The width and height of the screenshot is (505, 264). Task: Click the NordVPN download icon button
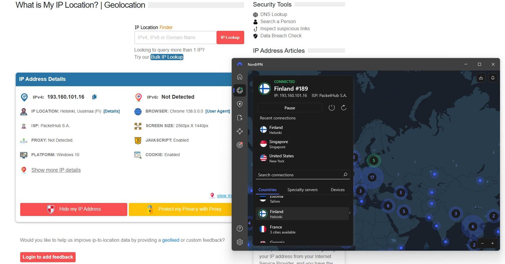tap(481, 78)
